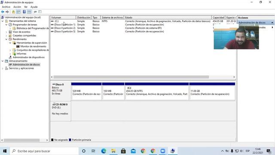Open Zoom from the taskbar

click(x=163, y=151)
